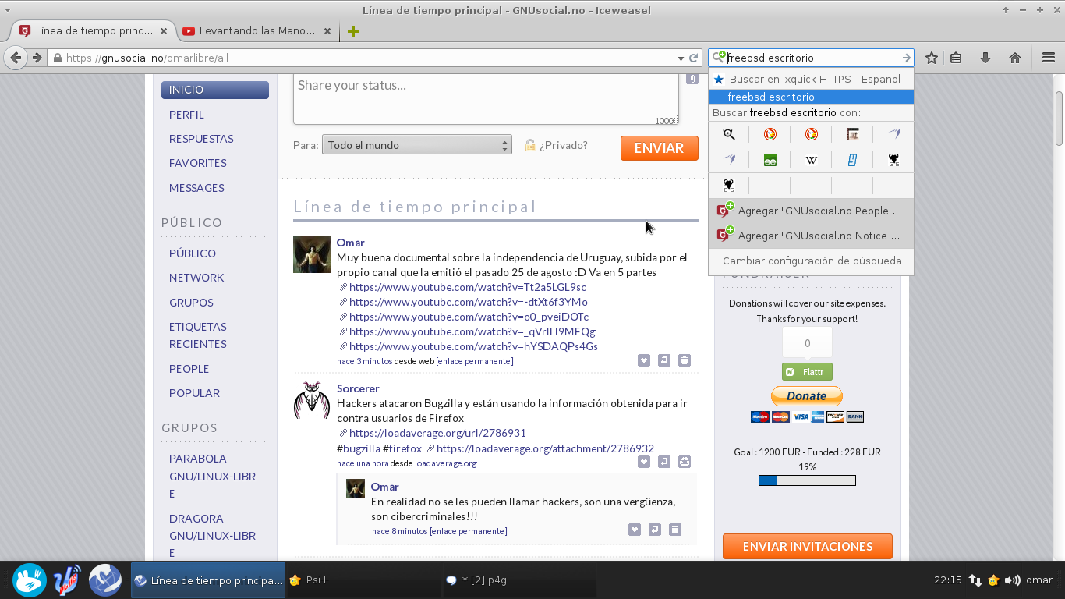Favorite Omar's Uruguay documentary post
Image resolution: width=1065 pixels, height=599 pixels.
point(643,360)
